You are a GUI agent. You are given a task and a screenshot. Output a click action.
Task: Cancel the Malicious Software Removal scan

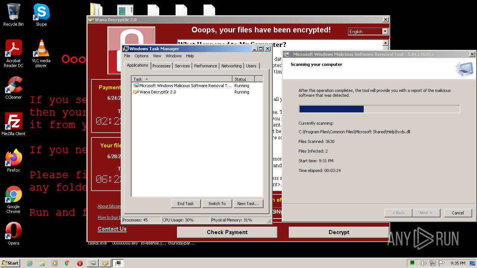click(458, 213)
